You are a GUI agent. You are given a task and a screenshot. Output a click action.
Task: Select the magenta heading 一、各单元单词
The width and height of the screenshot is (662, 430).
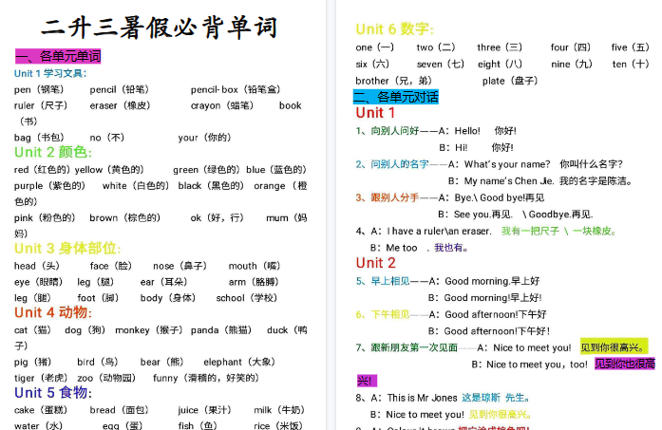point(58,56)
